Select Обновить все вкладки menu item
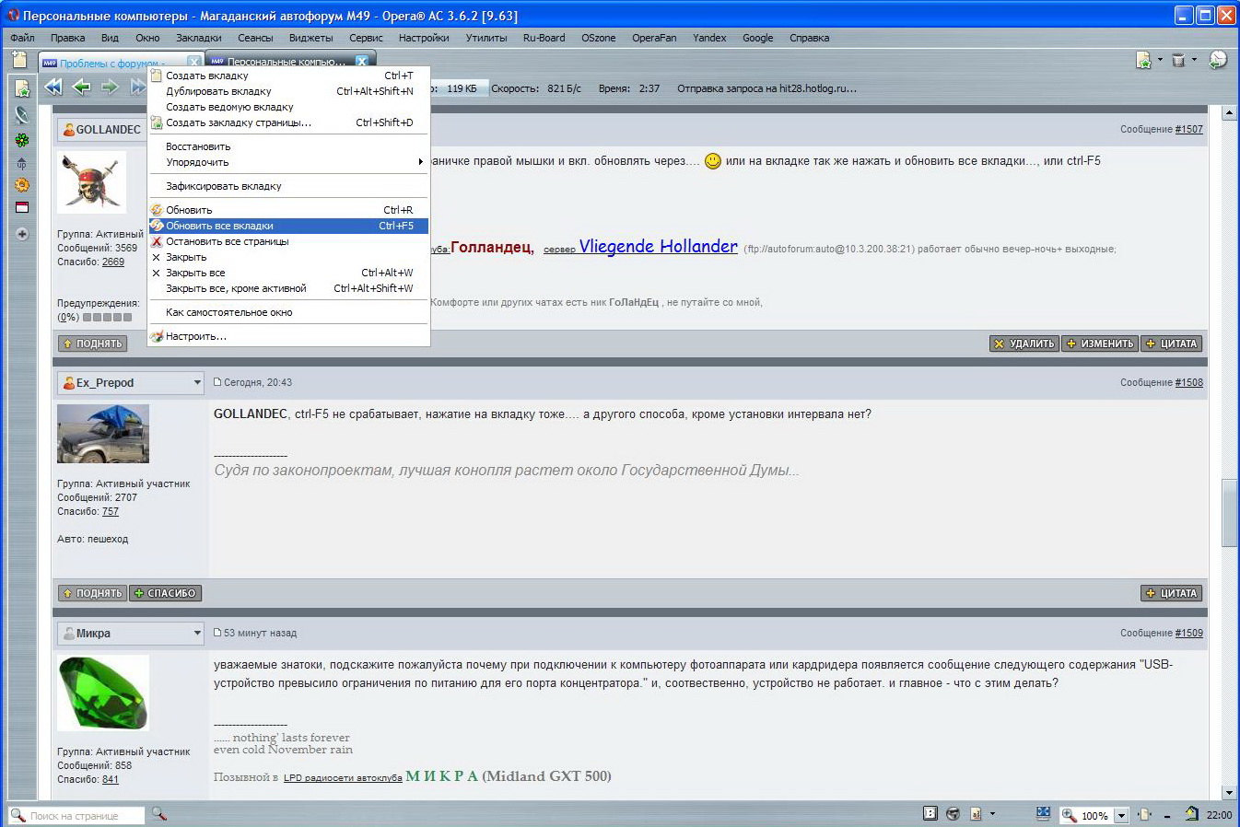The width and height of the screenshot is (1240, 827). click(x=288, y=226)
